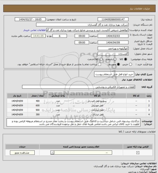Viewport: 158px width, 173px height.
Task: Click the buyer organization name field
Action: [82, 25]
